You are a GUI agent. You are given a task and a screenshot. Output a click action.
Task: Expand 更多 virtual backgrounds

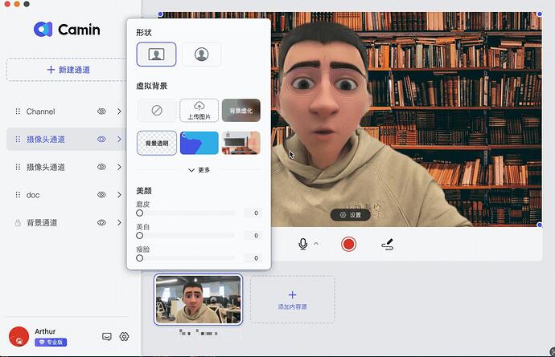(x=199, y=170)
